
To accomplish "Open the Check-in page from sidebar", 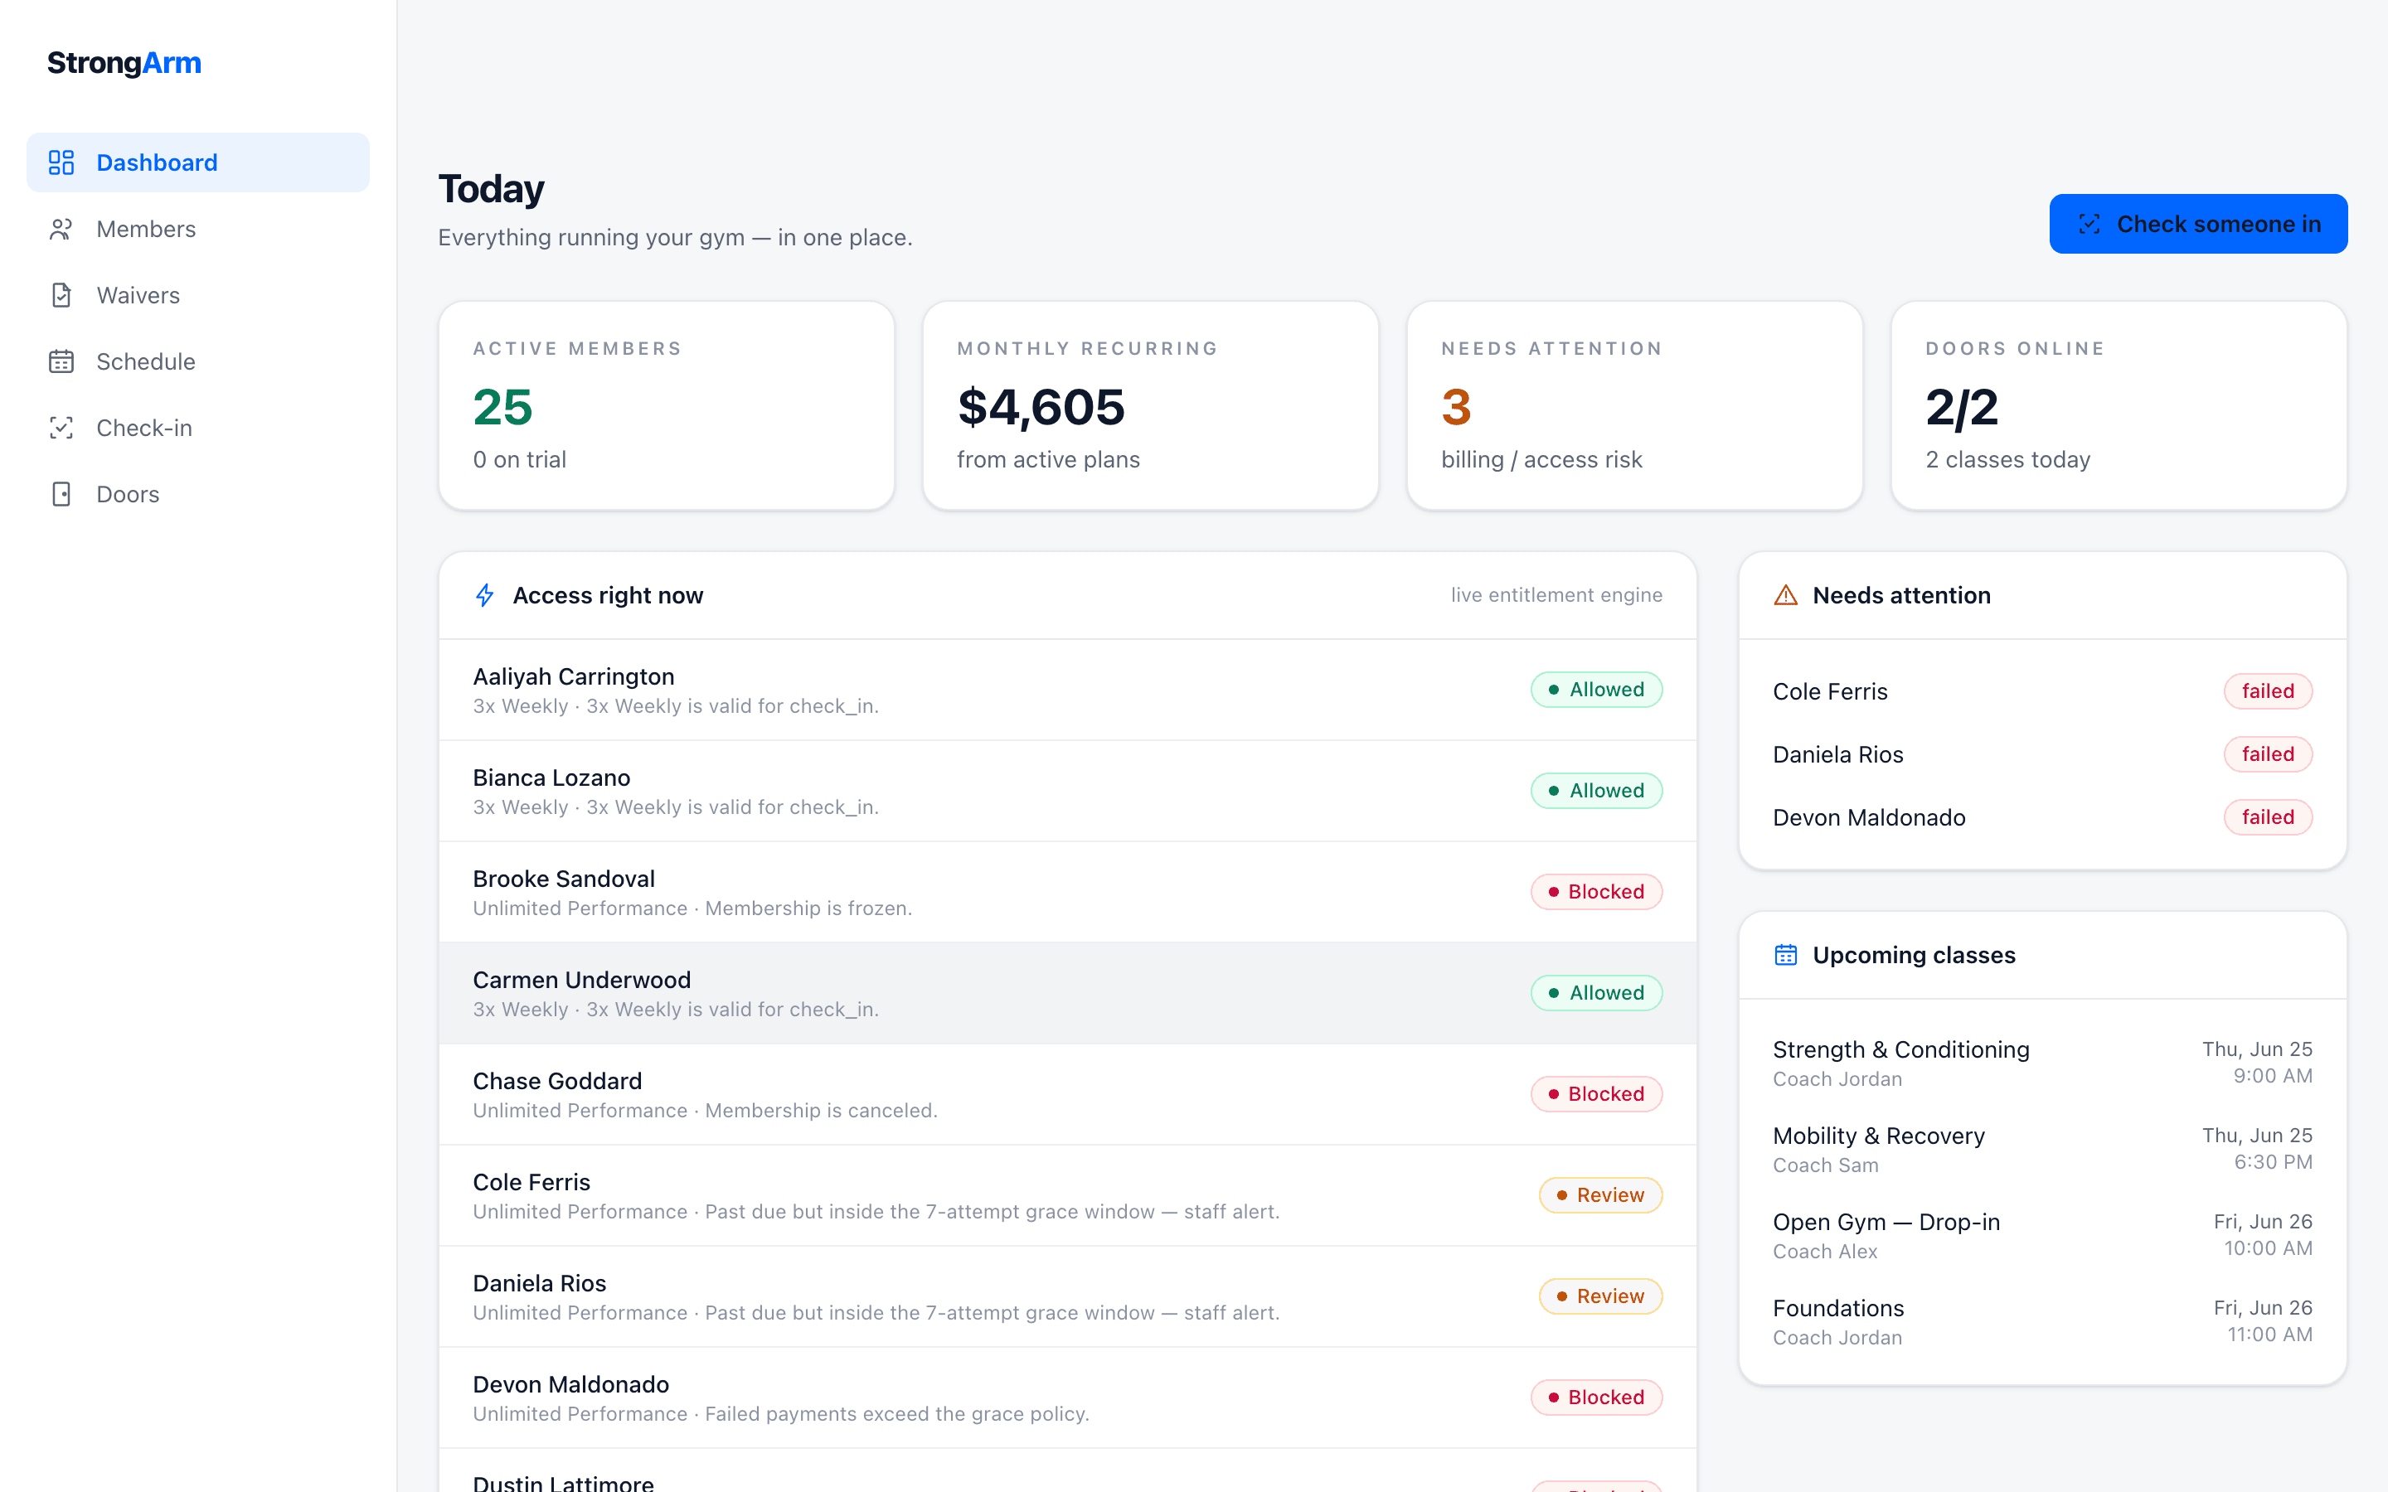I will (x=198, y=427).
